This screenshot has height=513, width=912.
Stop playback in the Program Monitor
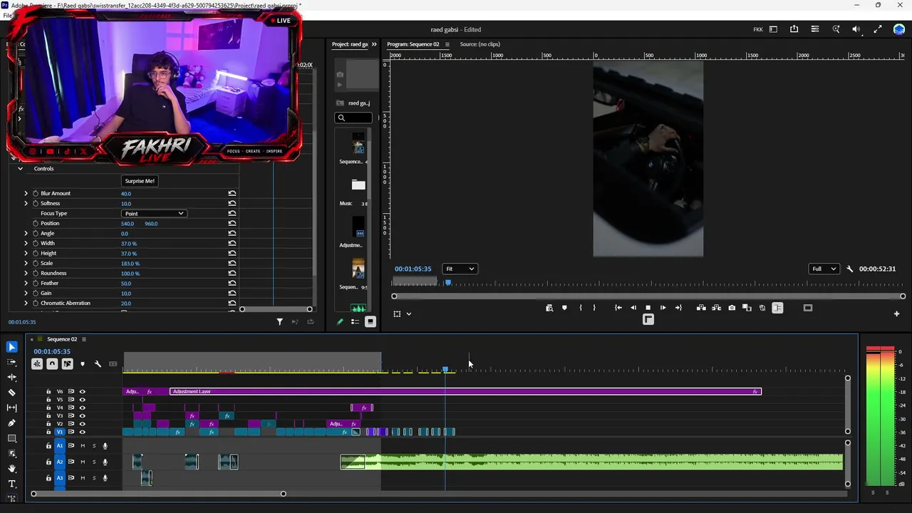coord(648,308)
